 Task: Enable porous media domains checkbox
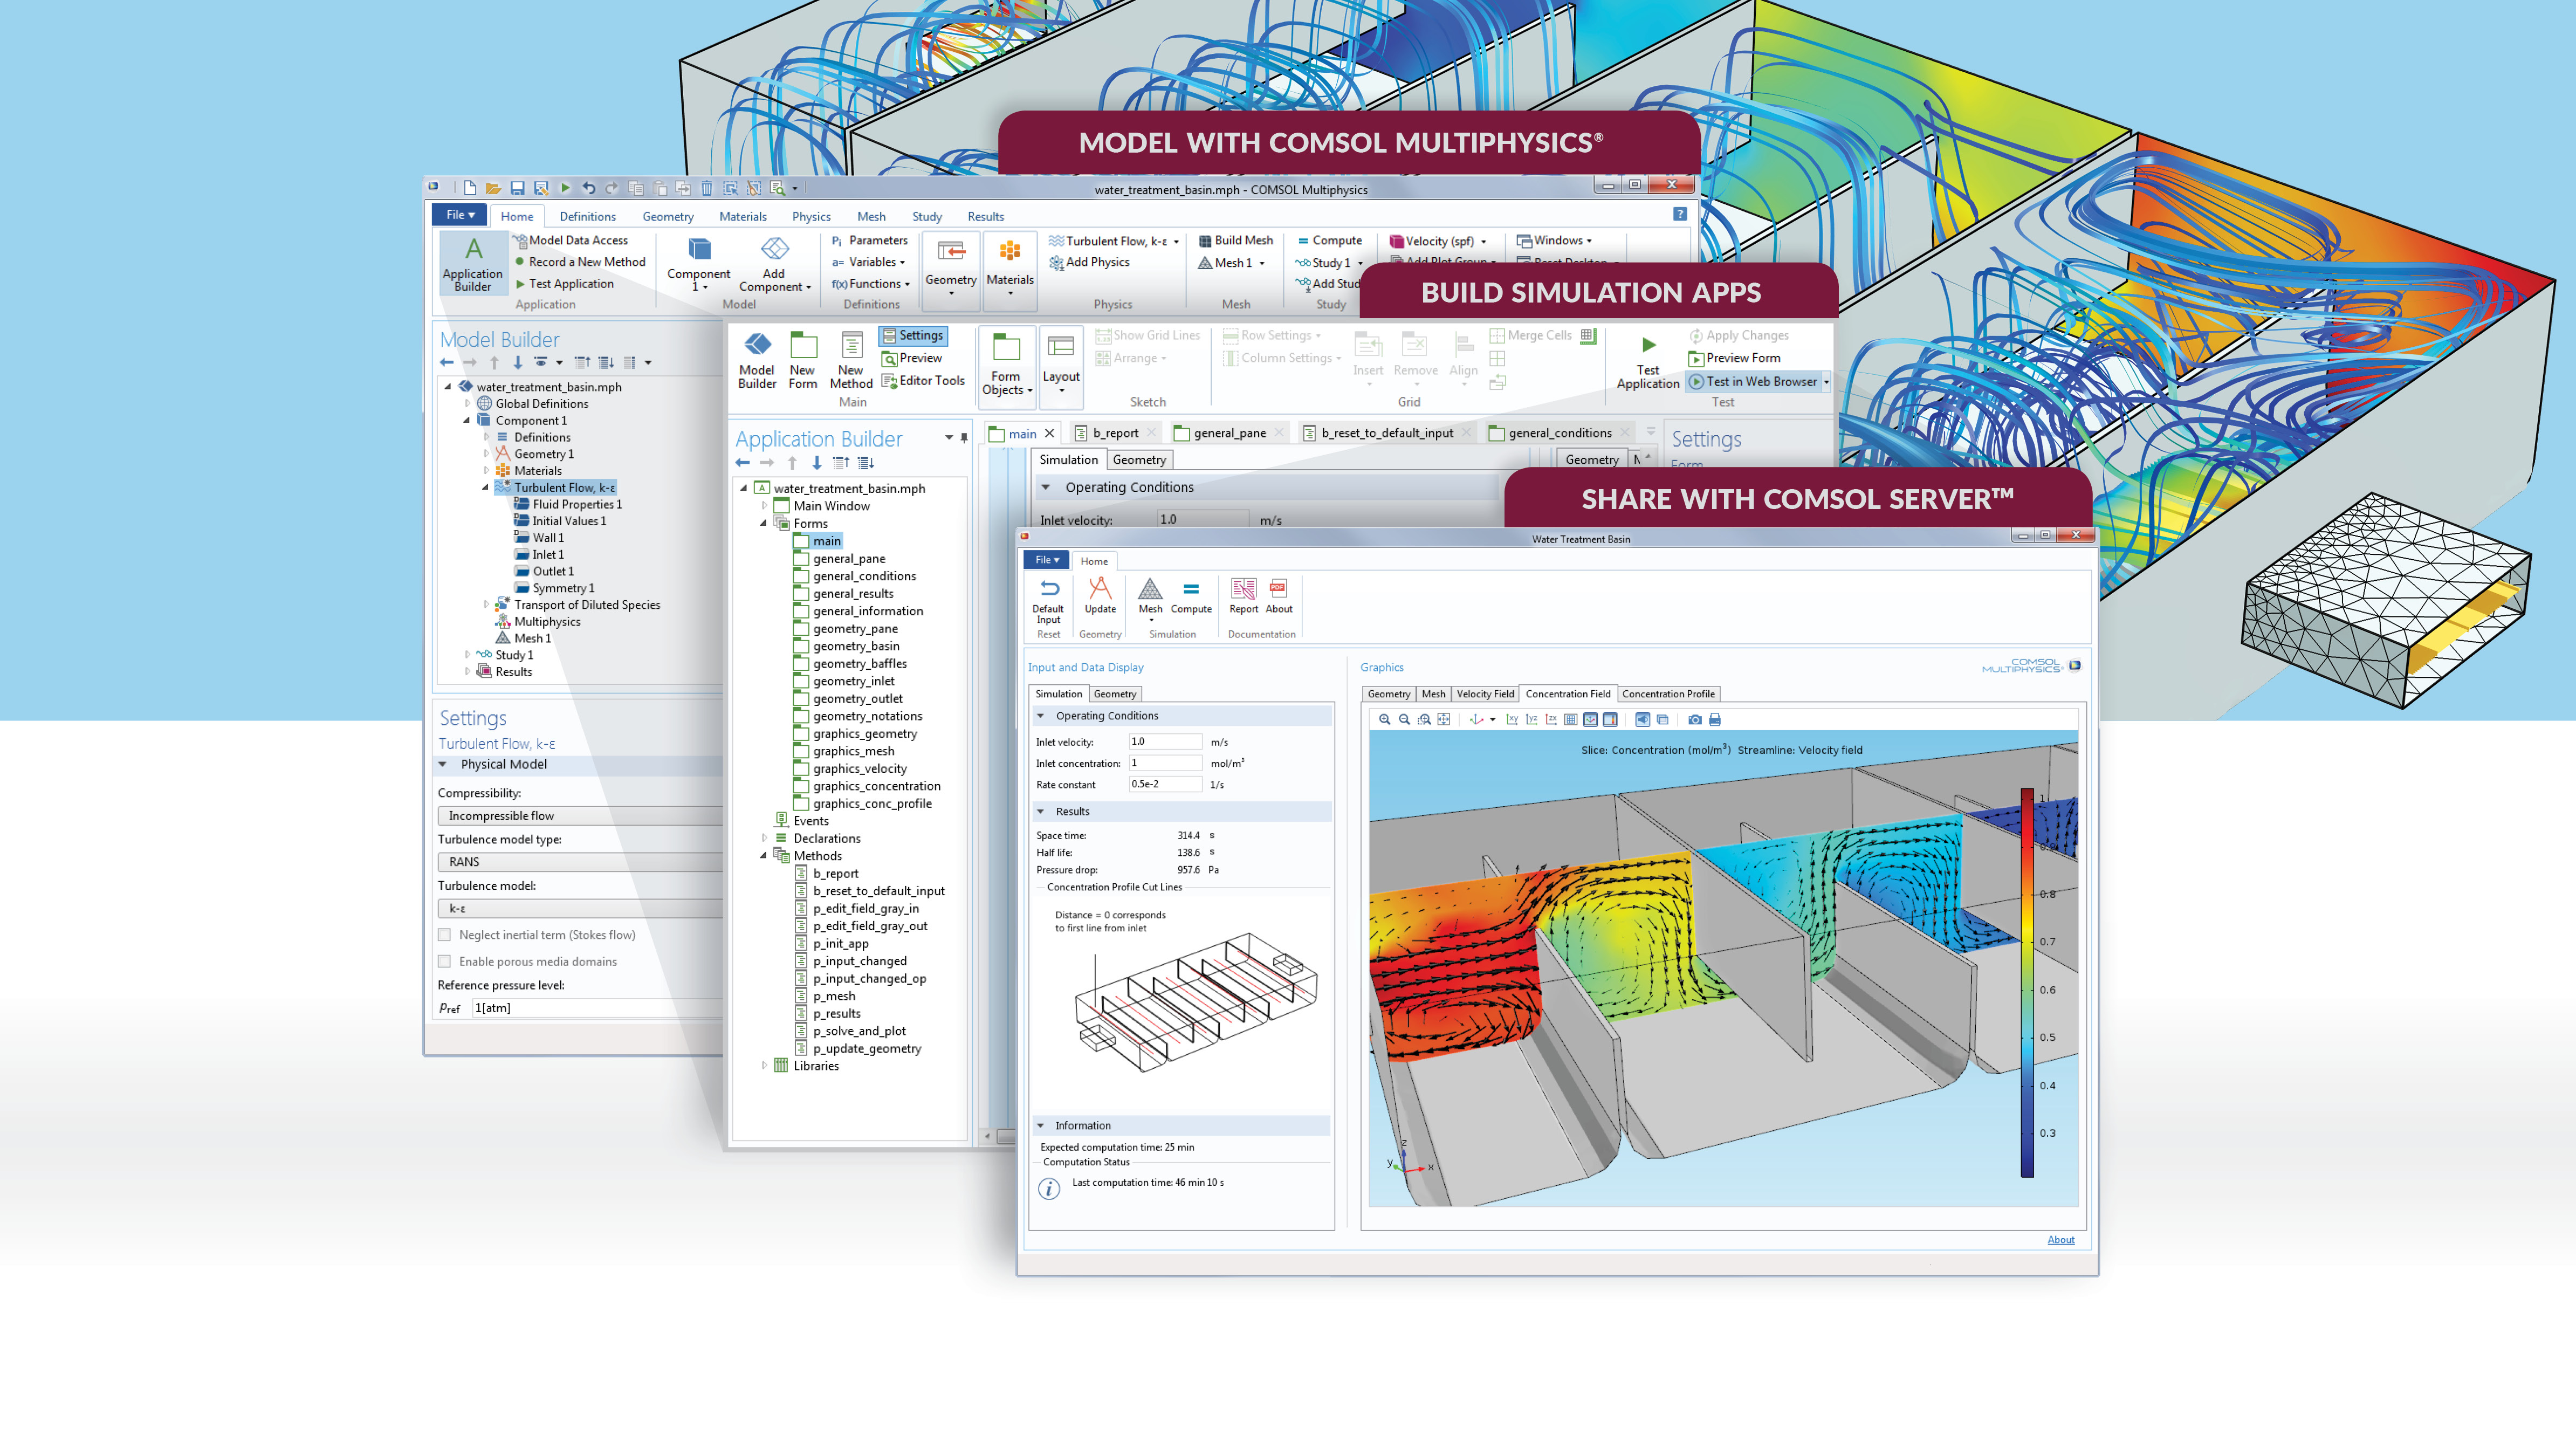444,961
